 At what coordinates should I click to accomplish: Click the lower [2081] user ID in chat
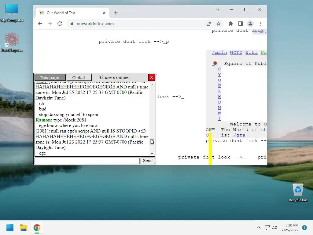pos(42,131)
